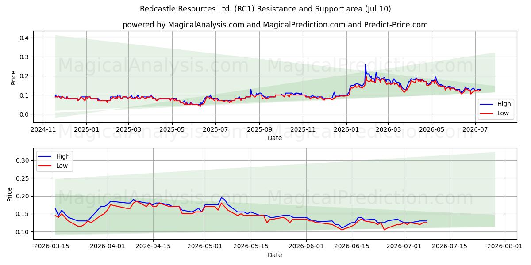
Task: Click the '2024-11' x-axis label
Action: point(42,130)
